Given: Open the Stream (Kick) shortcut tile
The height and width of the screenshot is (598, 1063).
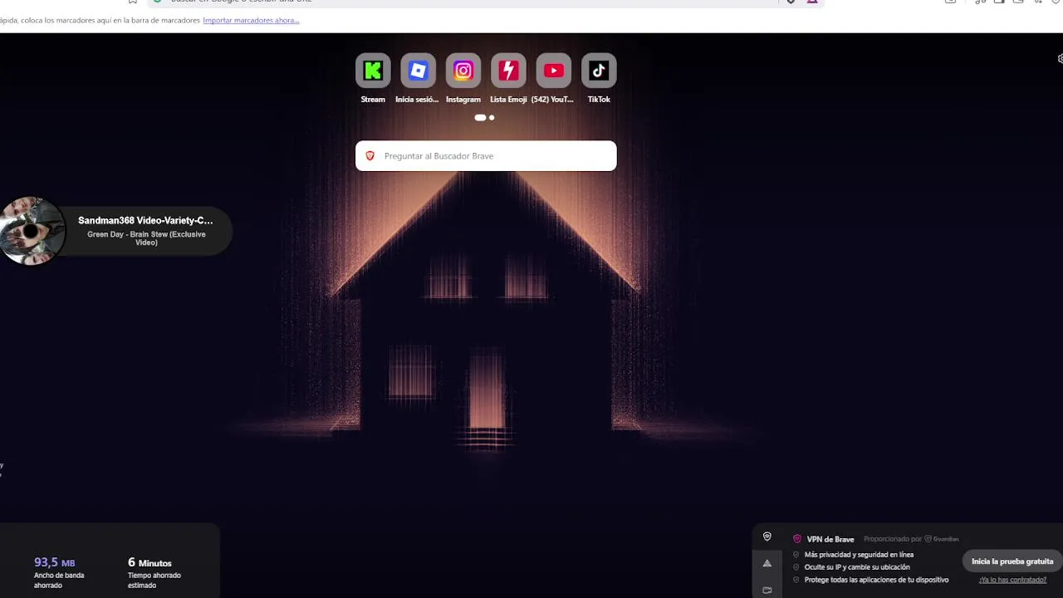Looking at the screenshot, I should (373, 71).
